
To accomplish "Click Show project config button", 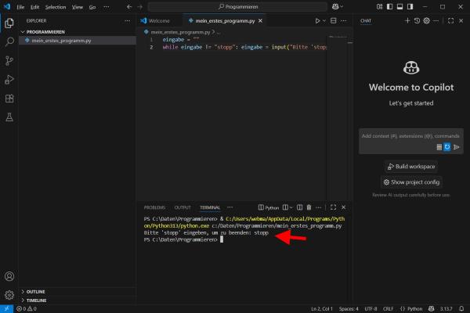I will point(411,182).
